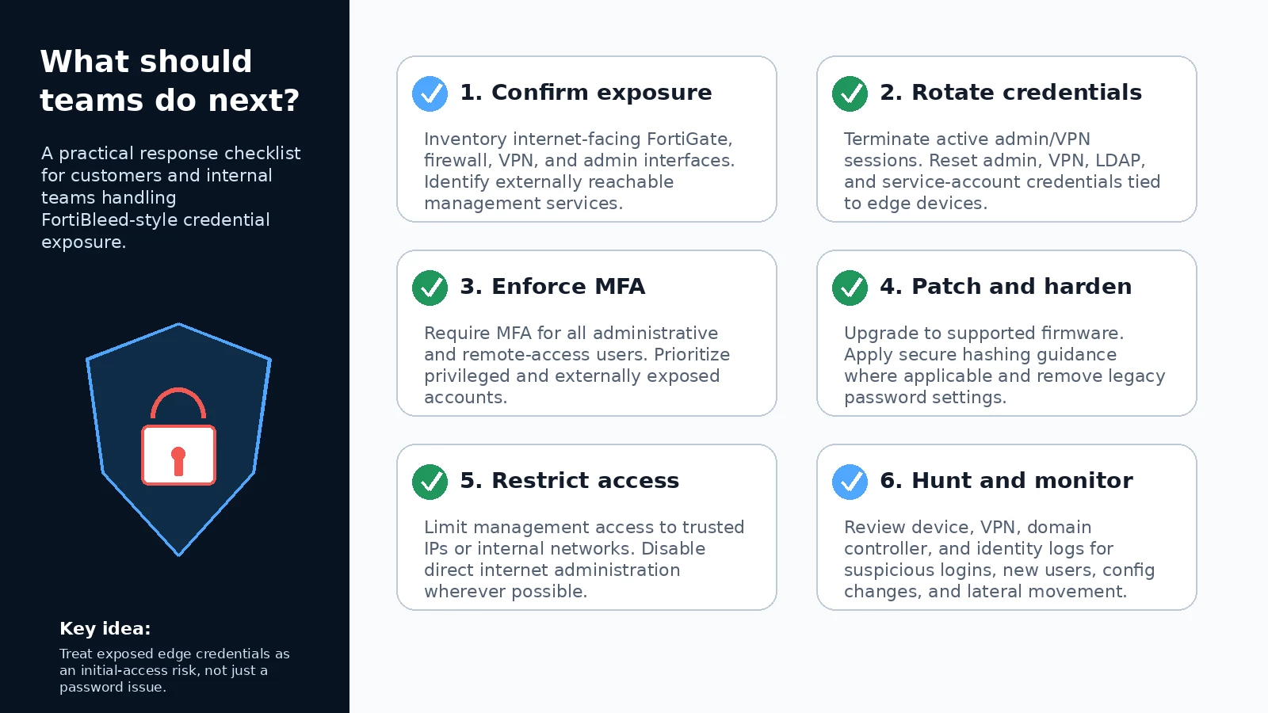Select the 'Key idea:' label
1268x713 pixels.
(105, 628)
